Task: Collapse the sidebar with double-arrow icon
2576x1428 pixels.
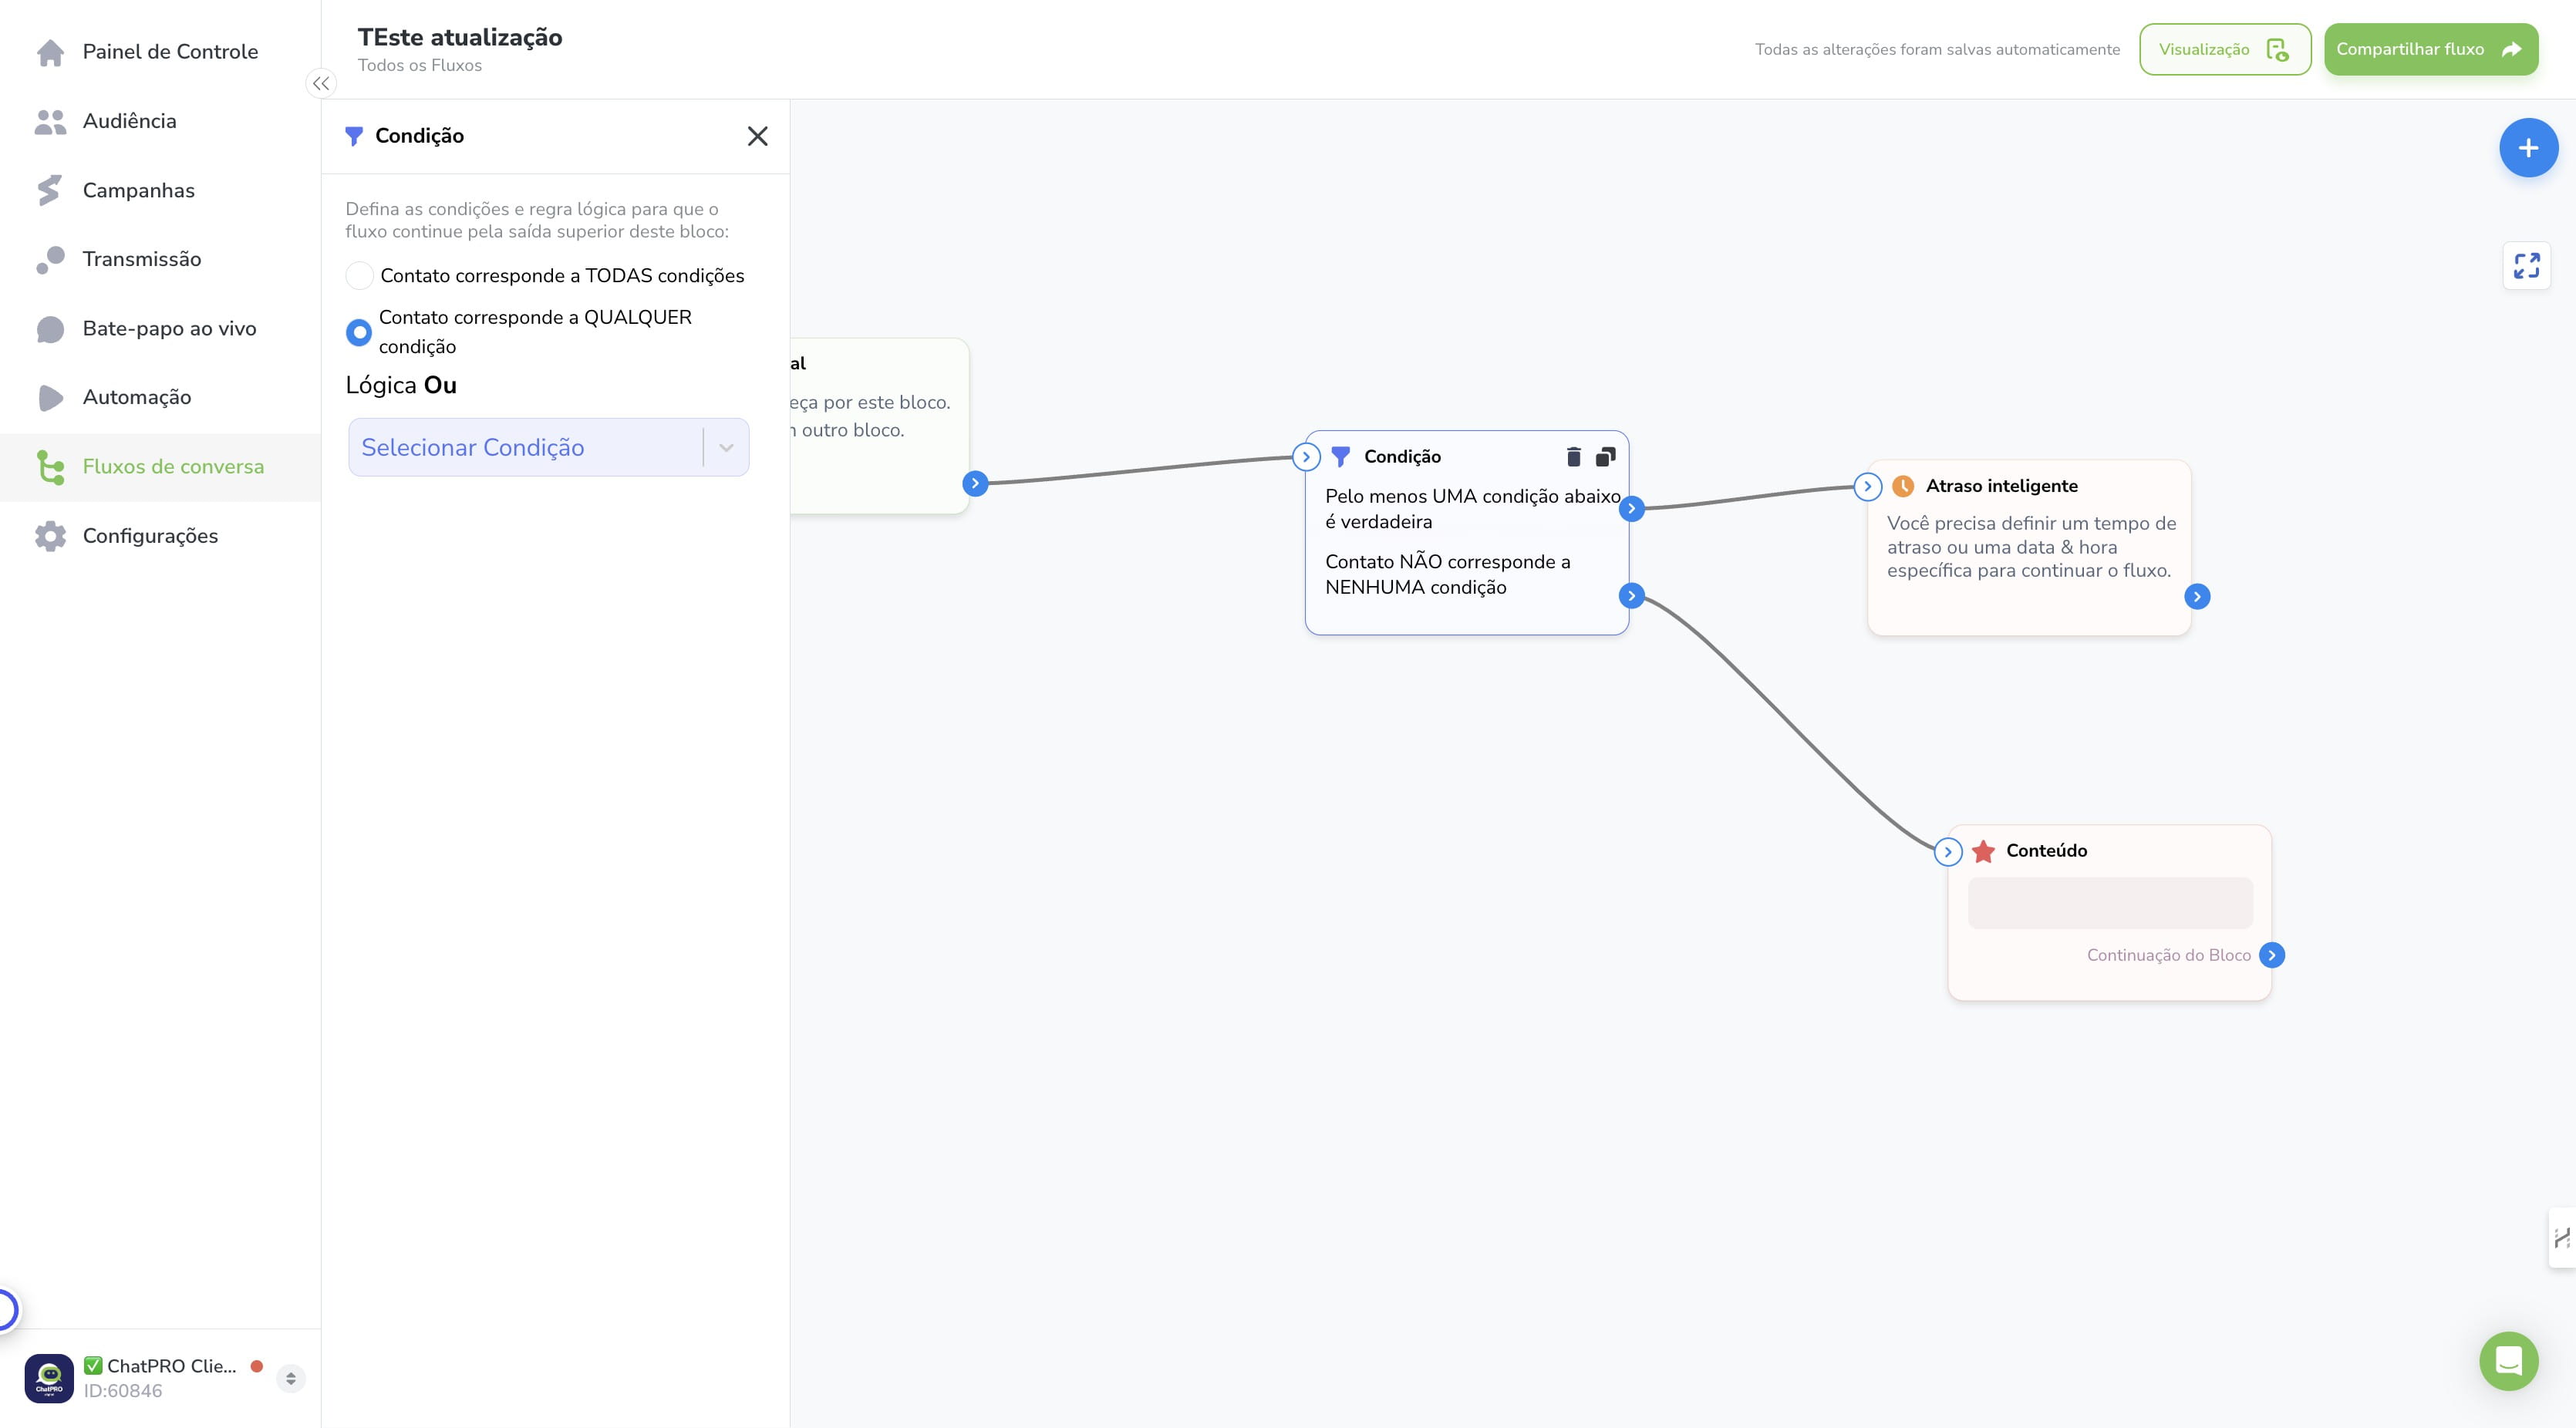Action: tap(320, 84)
